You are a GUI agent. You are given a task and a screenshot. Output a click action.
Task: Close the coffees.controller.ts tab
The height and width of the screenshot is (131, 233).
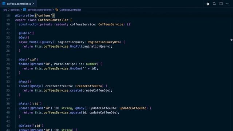(x=33, y=4)
